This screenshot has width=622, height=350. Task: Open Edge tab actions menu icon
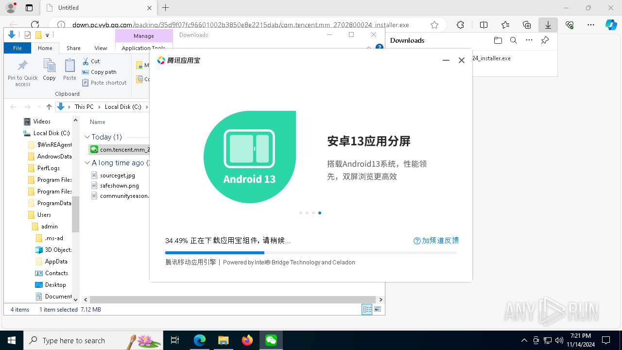coord(29,8)
